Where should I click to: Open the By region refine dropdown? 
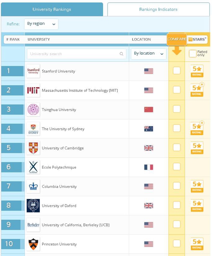41,24
